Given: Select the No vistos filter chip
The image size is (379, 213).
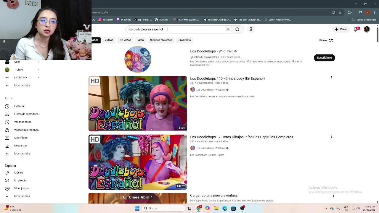Looking at the screenshot, I should click(x=125, y=40).
